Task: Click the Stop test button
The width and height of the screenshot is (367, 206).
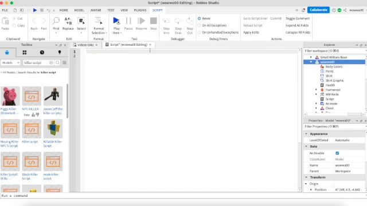Action: [x=154, y=21]
